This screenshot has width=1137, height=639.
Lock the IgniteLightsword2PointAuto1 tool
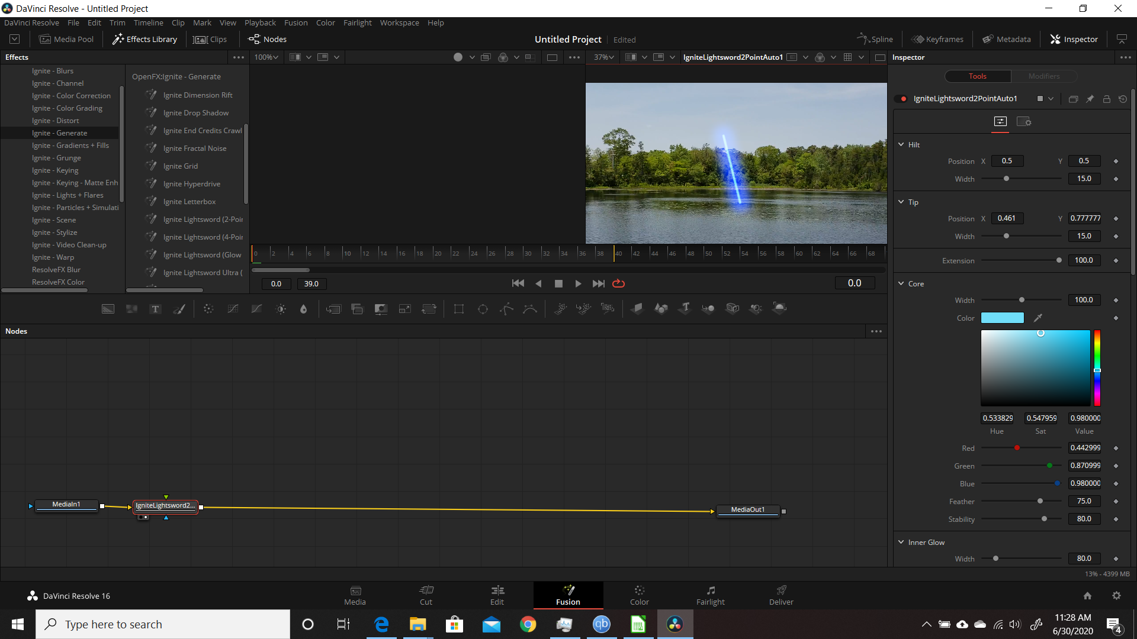pos(1106,99)
